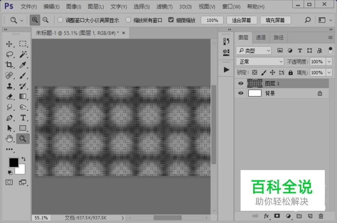
Task: Select the Eraser tool
Action: 9,97
